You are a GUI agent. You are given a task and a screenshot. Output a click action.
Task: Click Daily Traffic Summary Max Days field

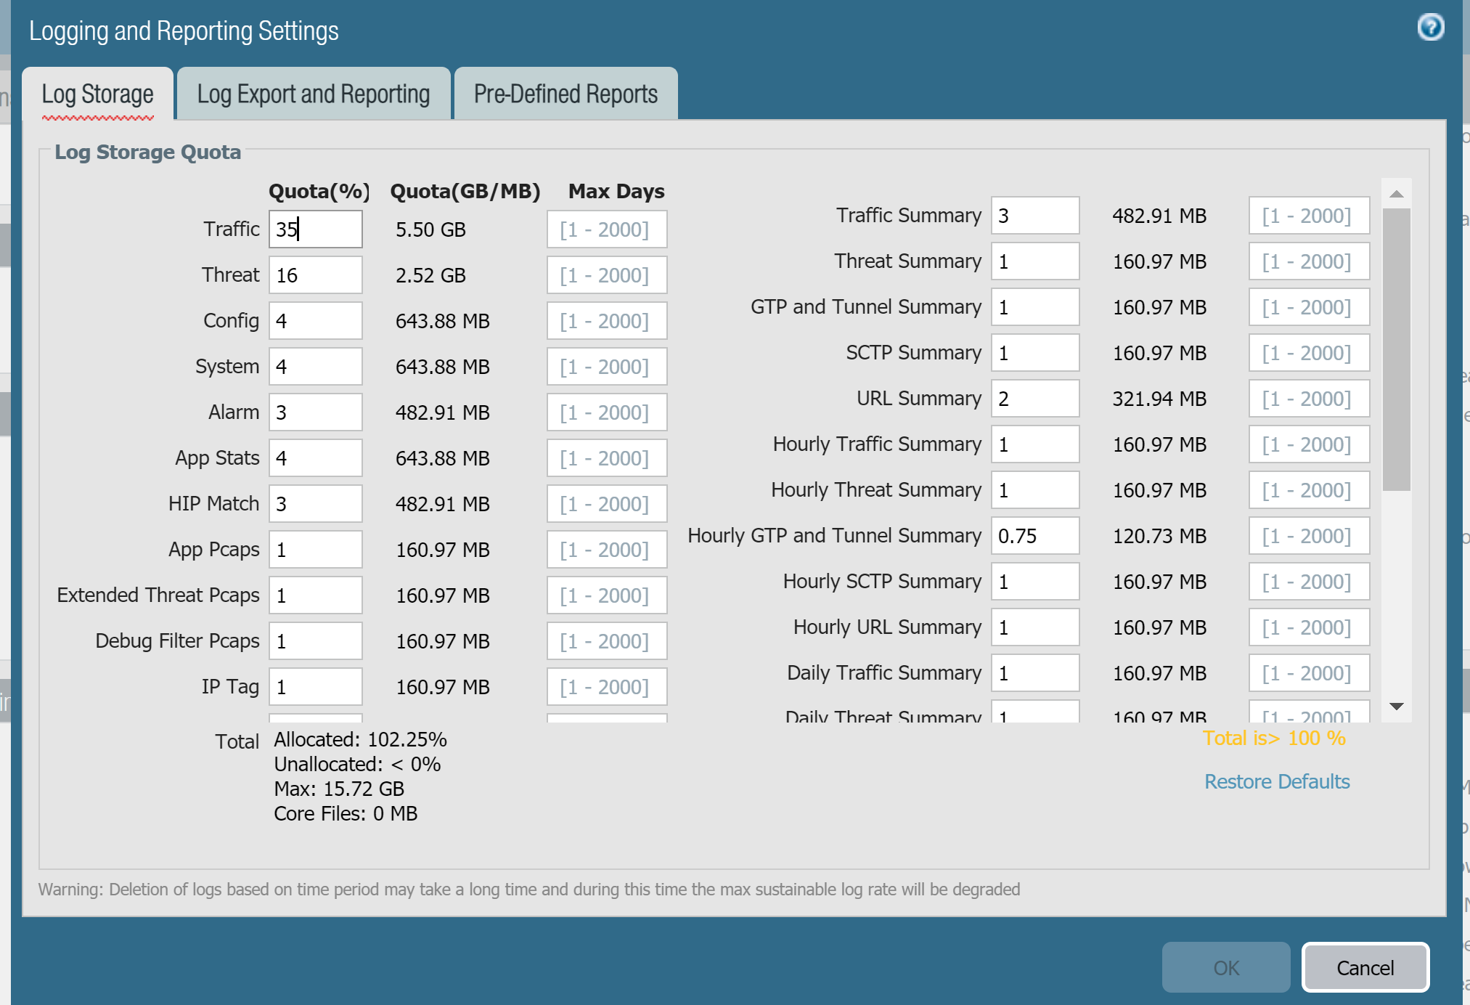[1308, 673]
